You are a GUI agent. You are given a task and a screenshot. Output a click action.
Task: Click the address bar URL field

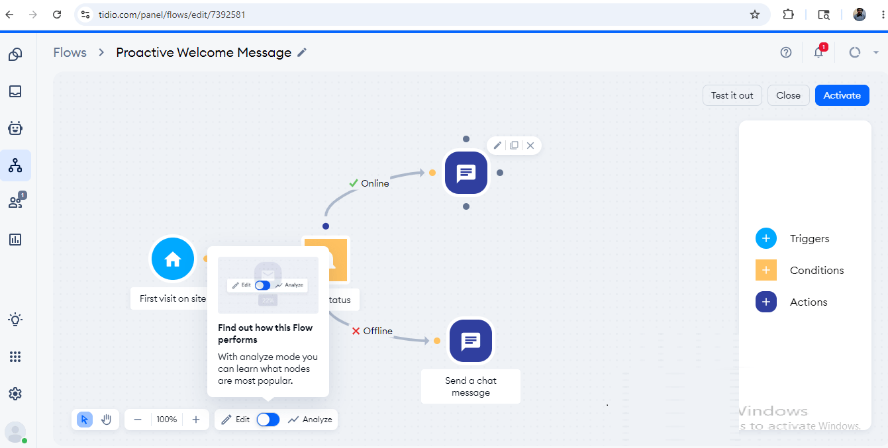click(422, 14)
